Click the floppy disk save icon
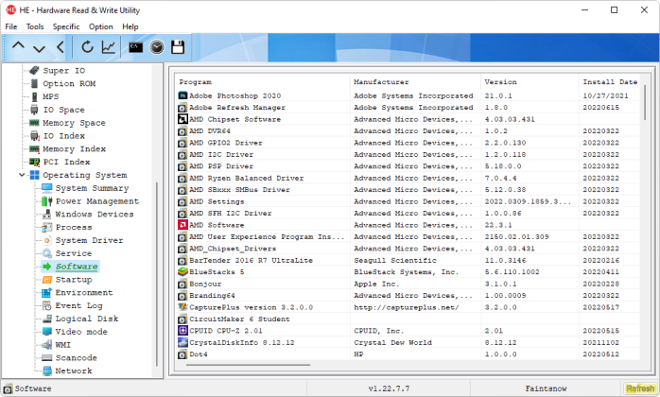This screenshot has height=397, width=660. click(178, 46)
